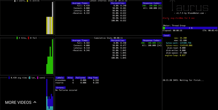Screen dimensions: 218x110
Task: Click the magenta conn legend marker
Action: (38, 78)
